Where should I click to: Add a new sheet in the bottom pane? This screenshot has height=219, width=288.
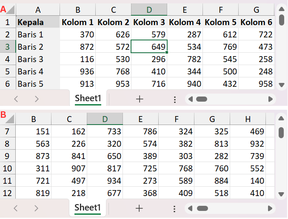pyautogui.click(x=139, y=208)
